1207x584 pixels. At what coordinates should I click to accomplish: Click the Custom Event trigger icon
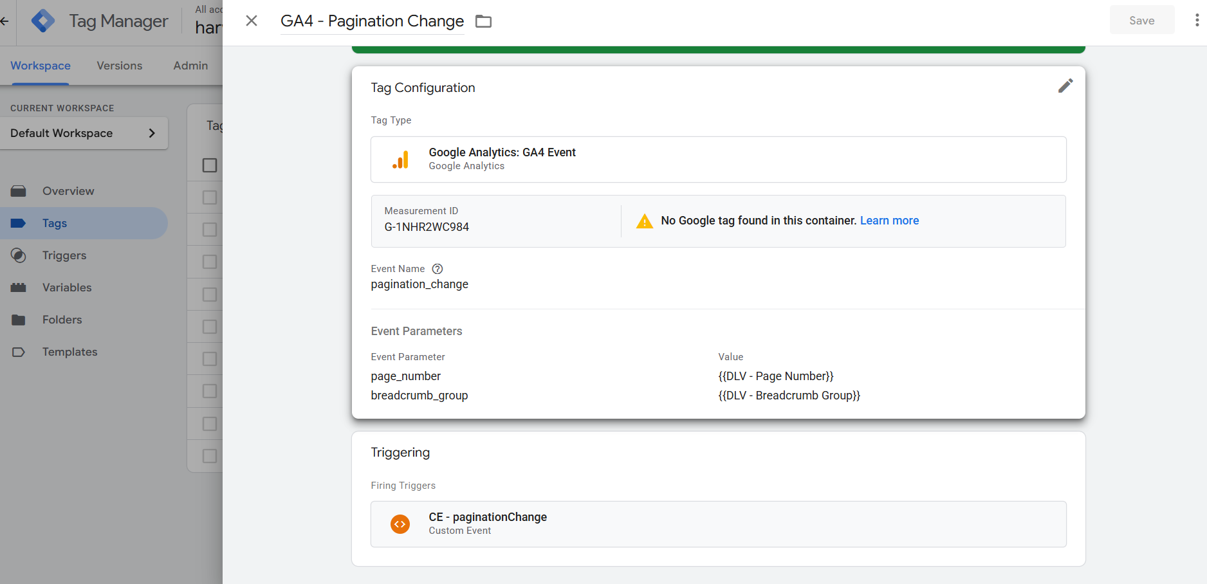pos(400,524)
